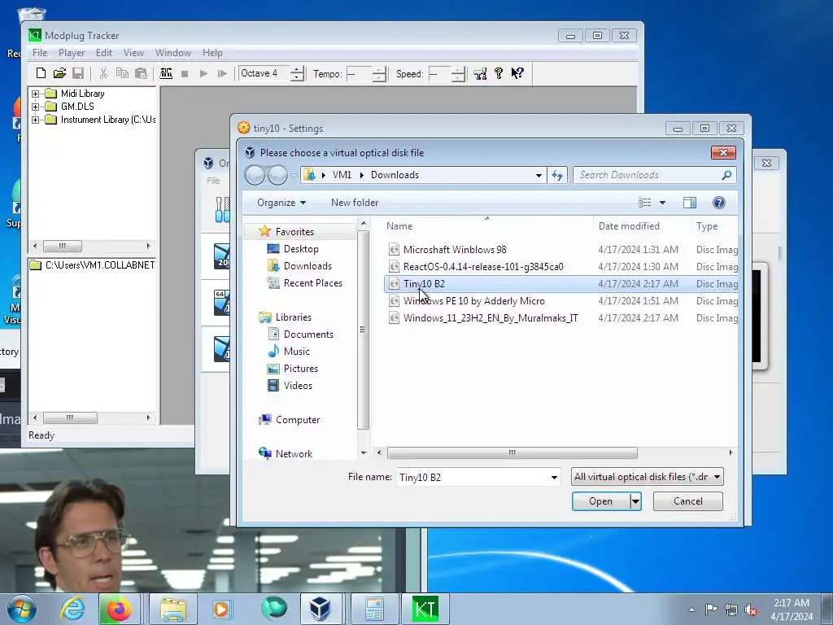Open Music library
Viewport: 833px width, 625px height.
pyautogui.click(x=296, y=352)
